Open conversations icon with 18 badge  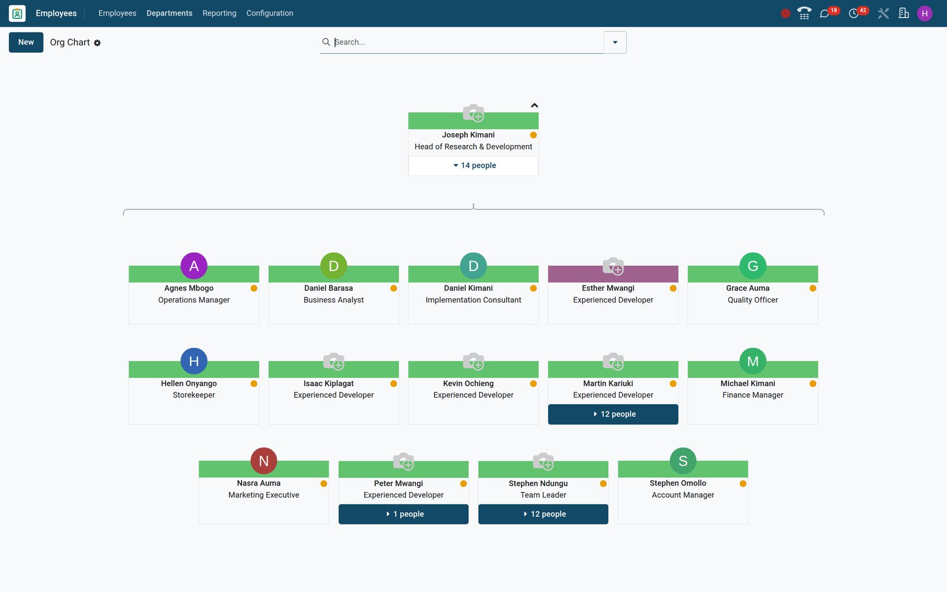[x=824, y=13]
